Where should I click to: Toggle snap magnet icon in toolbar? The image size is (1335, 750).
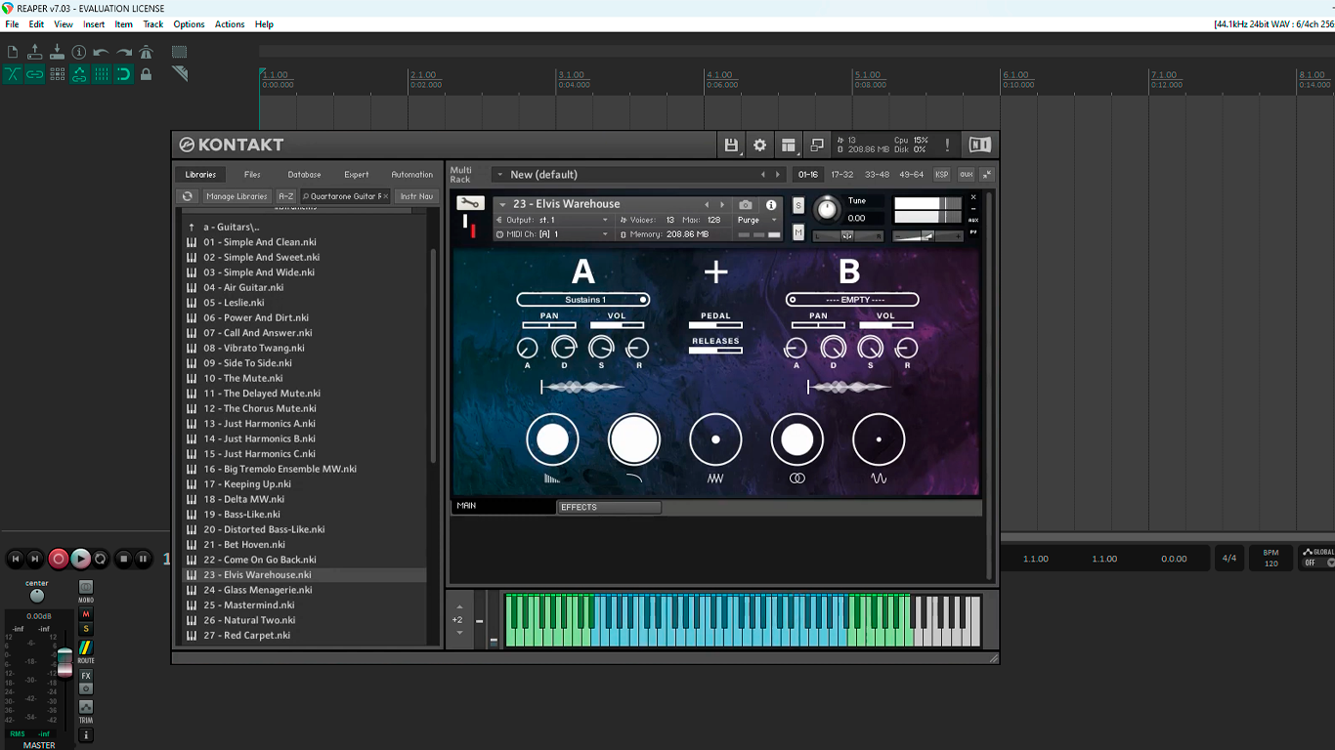(124, 74)
